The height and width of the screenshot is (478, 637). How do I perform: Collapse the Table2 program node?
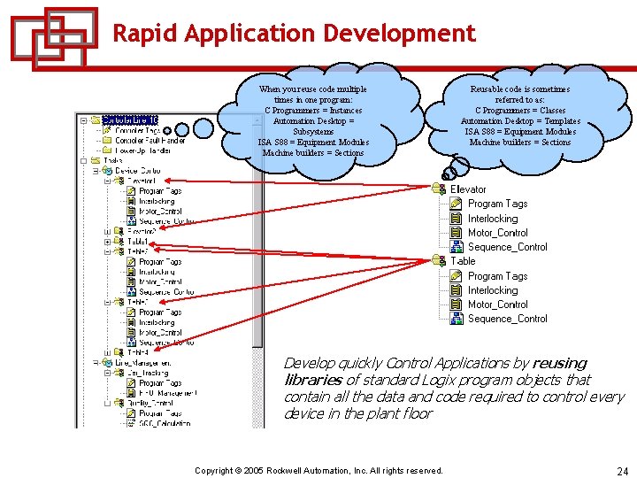(x=107, y=252)
